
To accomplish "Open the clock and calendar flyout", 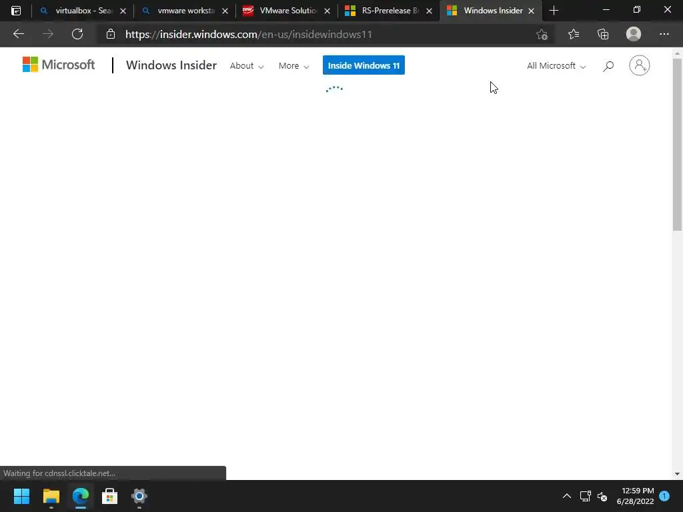I will coord(635,496).
